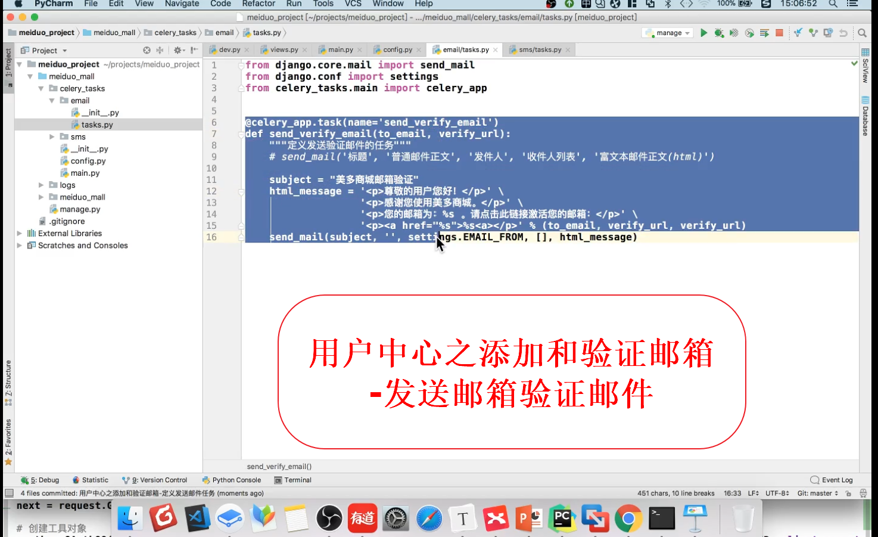Expand Scratches and Consoles
This screenshot has width=878, height=537.
[x=20, y=245]
